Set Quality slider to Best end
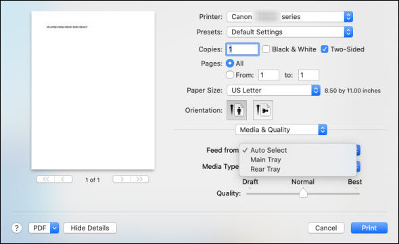The image size is (399, 244). point(356,193)
